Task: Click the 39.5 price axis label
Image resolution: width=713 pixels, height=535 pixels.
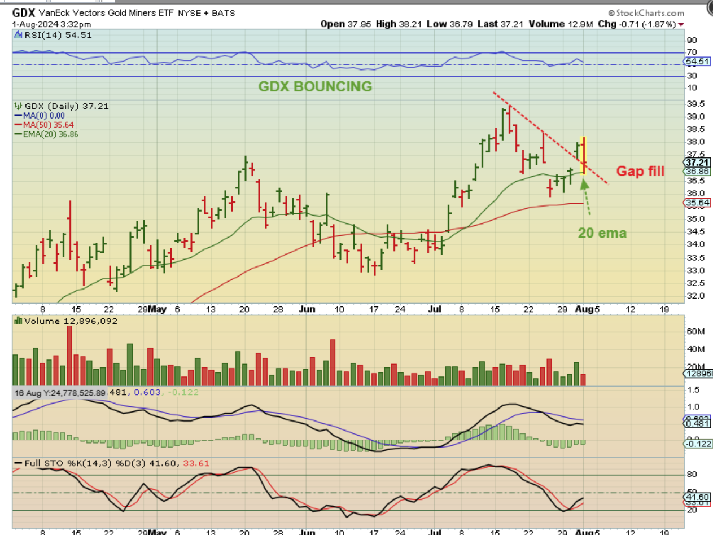Action: coord(695,104)
